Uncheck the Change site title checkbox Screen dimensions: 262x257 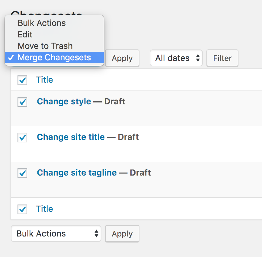[x=22, y=138]
